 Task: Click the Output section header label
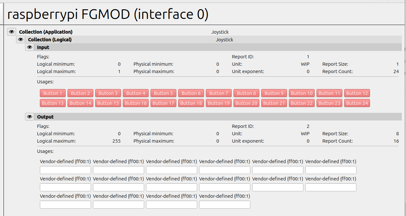45,117
